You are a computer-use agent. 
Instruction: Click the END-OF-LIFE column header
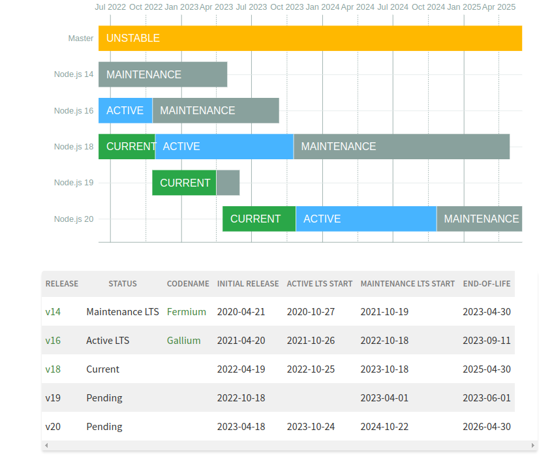[487, 284]
